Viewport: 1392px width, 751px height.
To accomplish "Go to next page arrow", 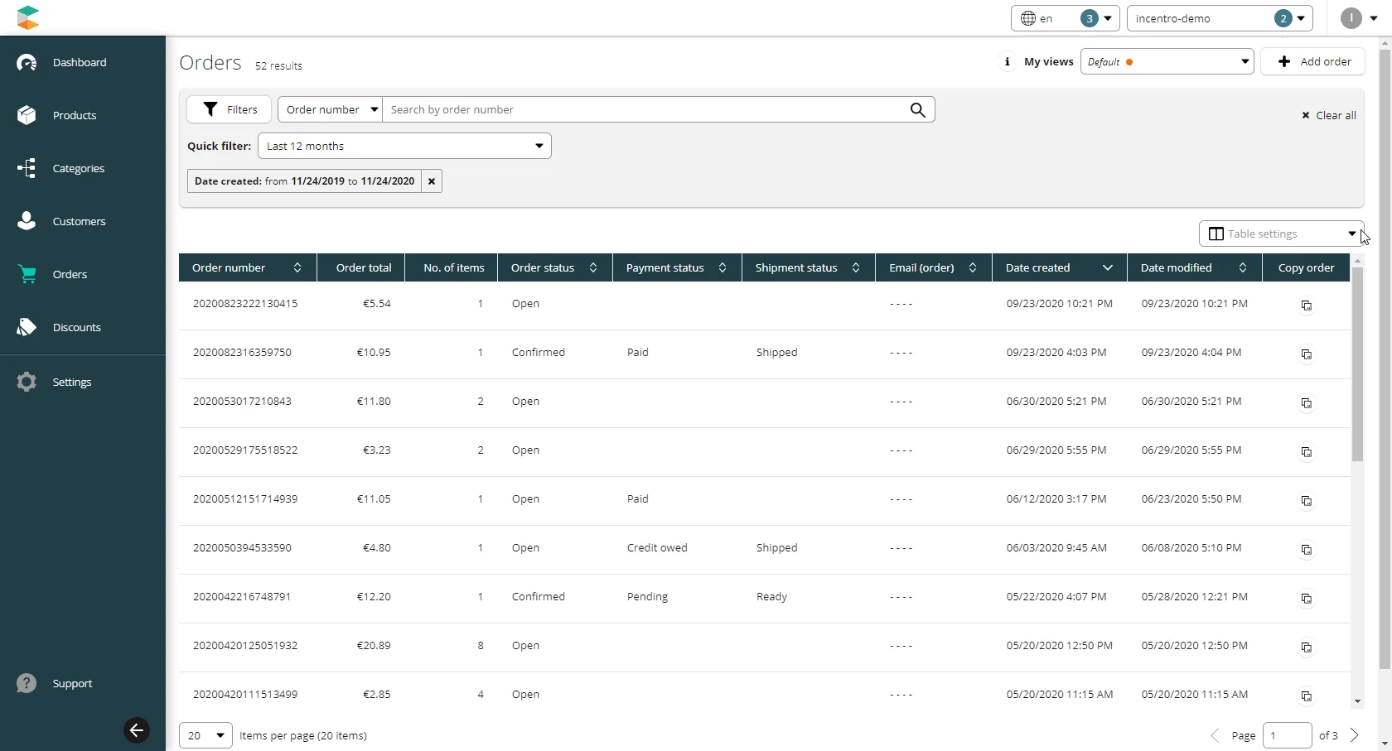I will pyautogui.click(x=1355, y=735).
